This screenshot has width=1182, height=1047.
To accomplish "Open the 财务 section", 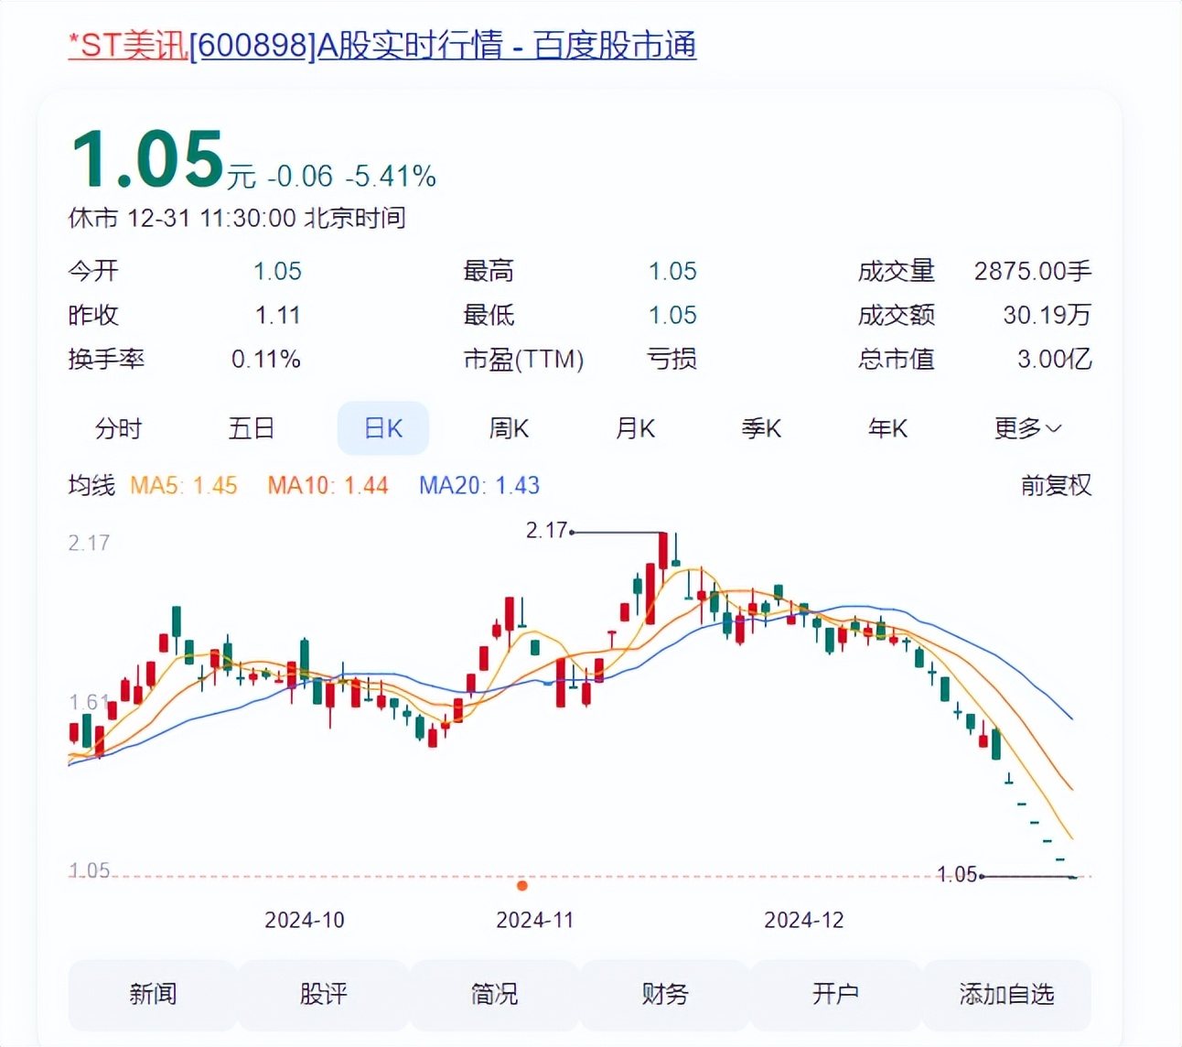I will [665, 994].
